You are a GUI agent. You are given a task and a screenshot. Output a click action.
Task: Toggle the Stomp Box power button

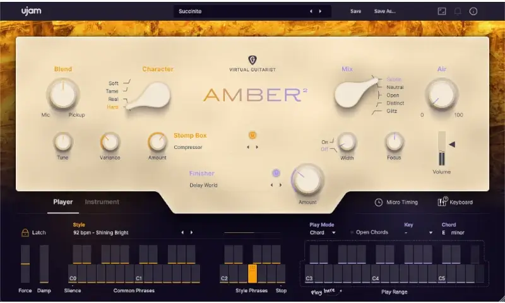252,135
